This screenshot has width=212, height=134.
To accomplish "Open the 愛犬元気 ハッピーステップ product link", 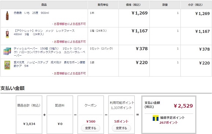I will tap(50, 64).
